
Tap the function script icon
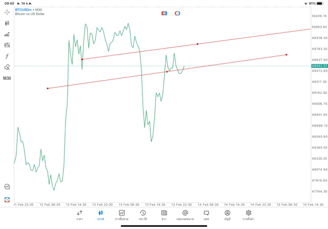click(x=7, y=56)
